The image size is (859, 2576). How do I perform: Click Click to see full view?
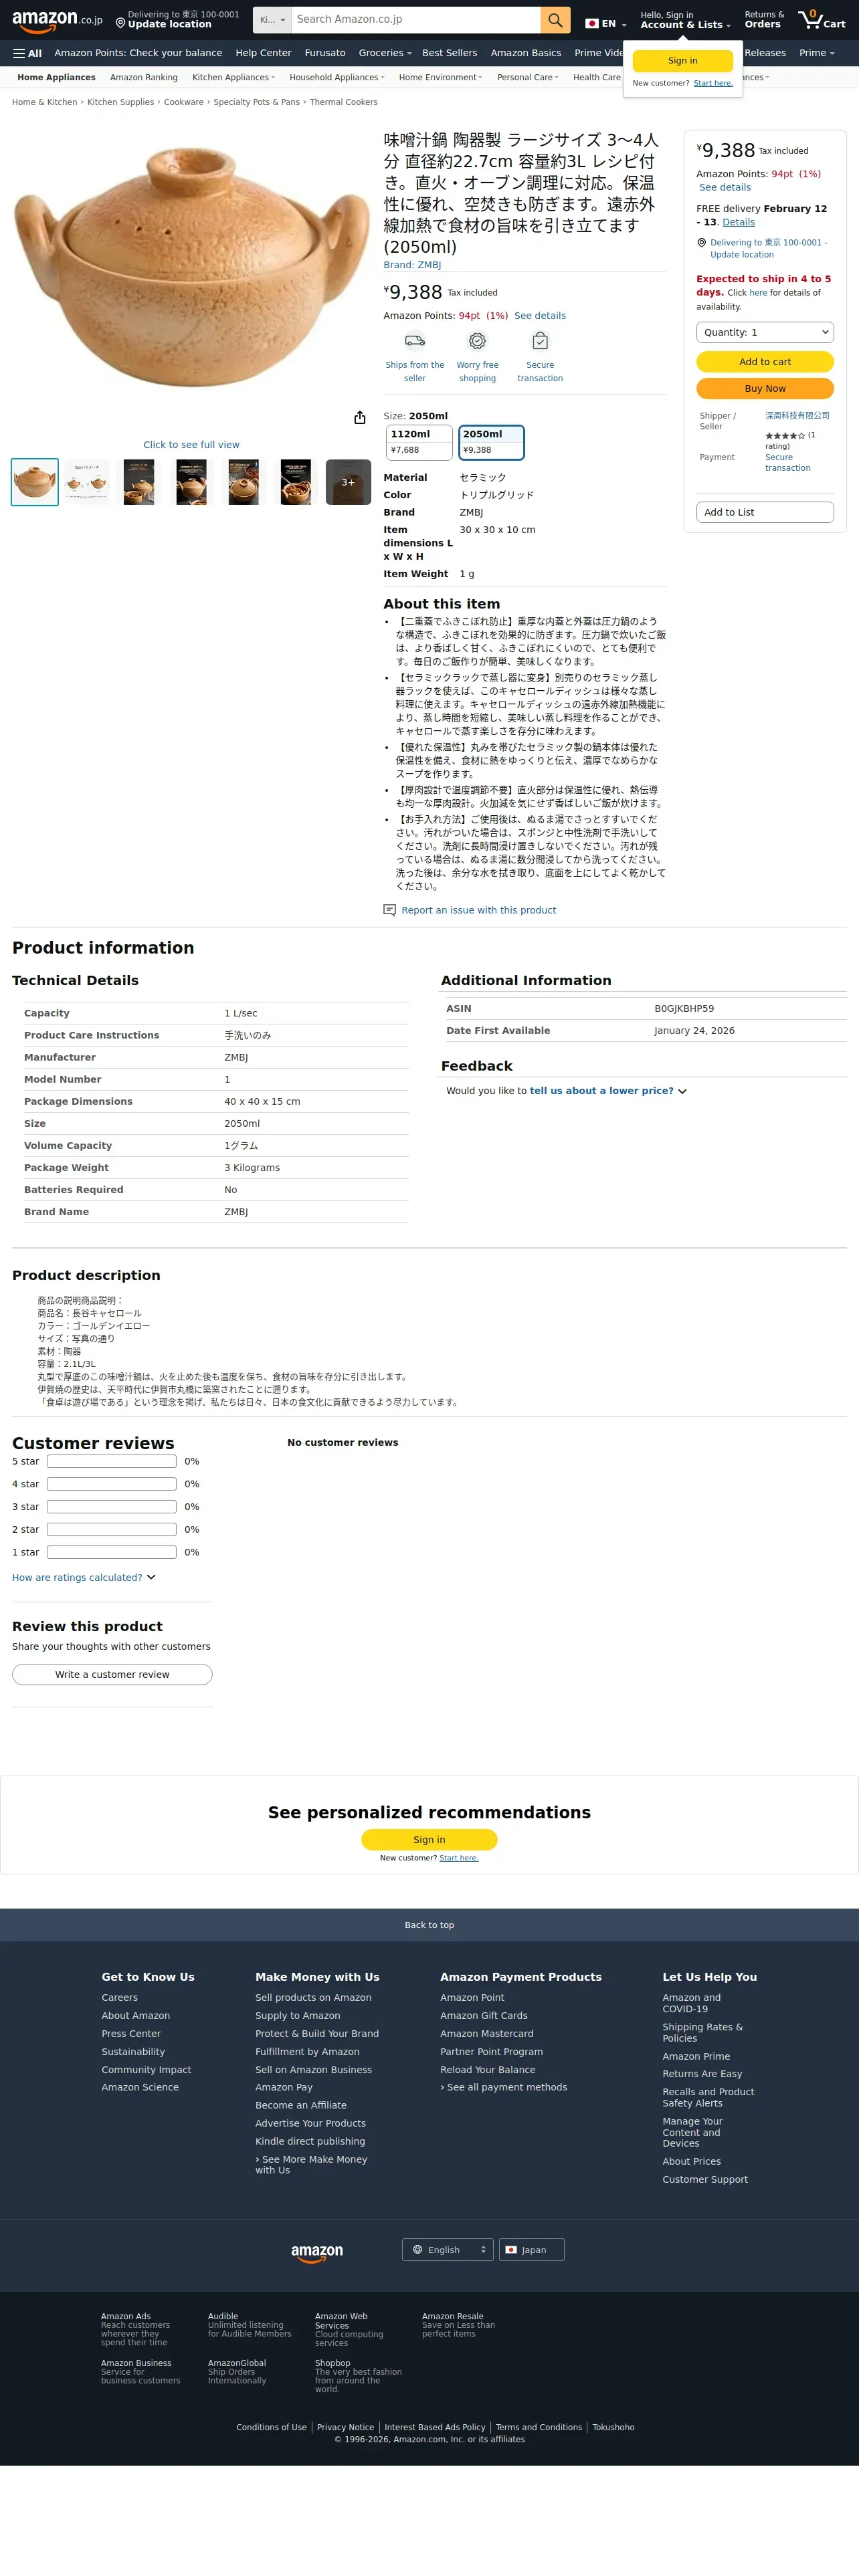point(191,445)
